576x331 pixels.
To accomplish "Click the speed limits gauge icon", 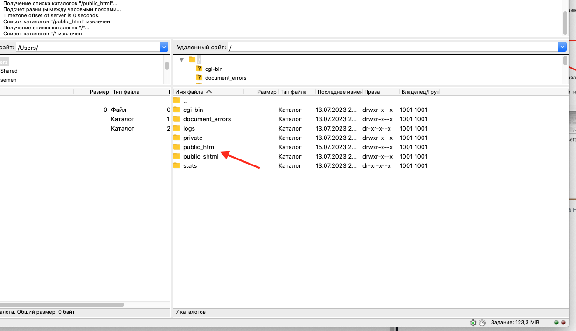I will point(482,323).
